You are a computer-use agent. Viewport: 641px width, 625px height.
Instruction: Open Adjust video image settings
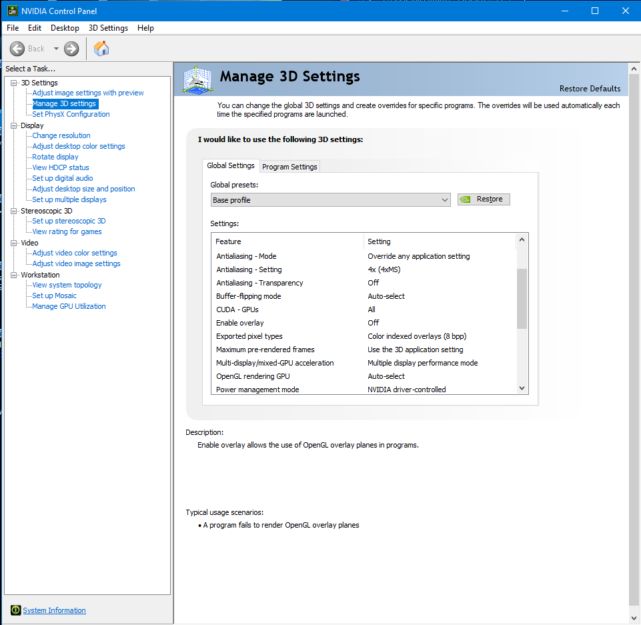[x=77, y=263]
